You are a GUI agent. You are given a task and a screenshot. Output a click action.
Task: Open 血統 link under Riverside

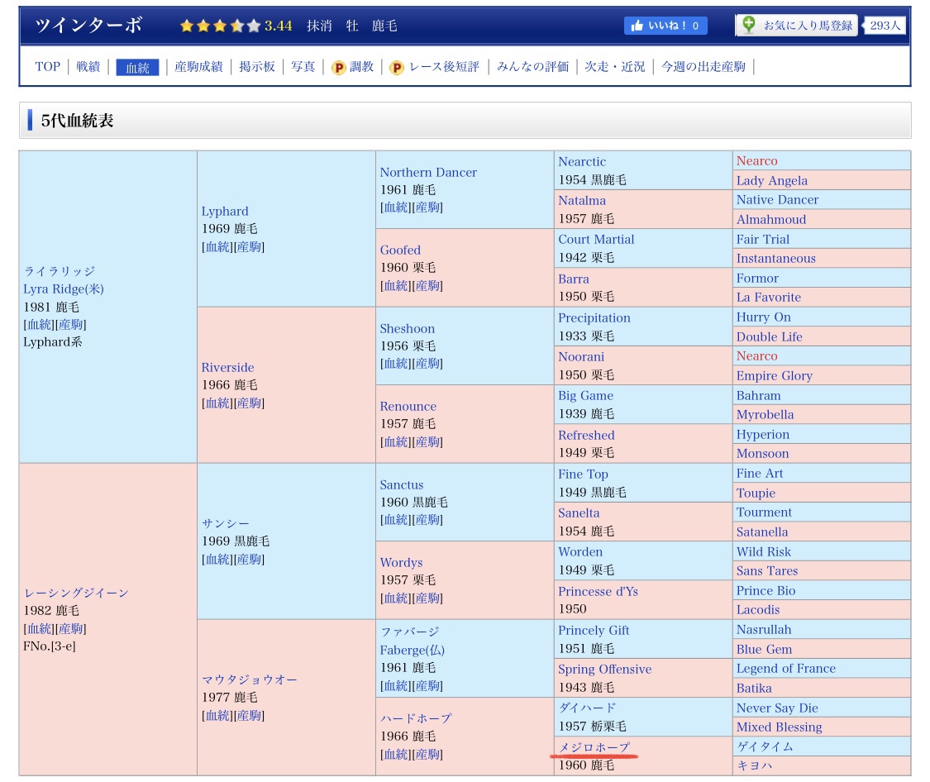tap(217, 403)
